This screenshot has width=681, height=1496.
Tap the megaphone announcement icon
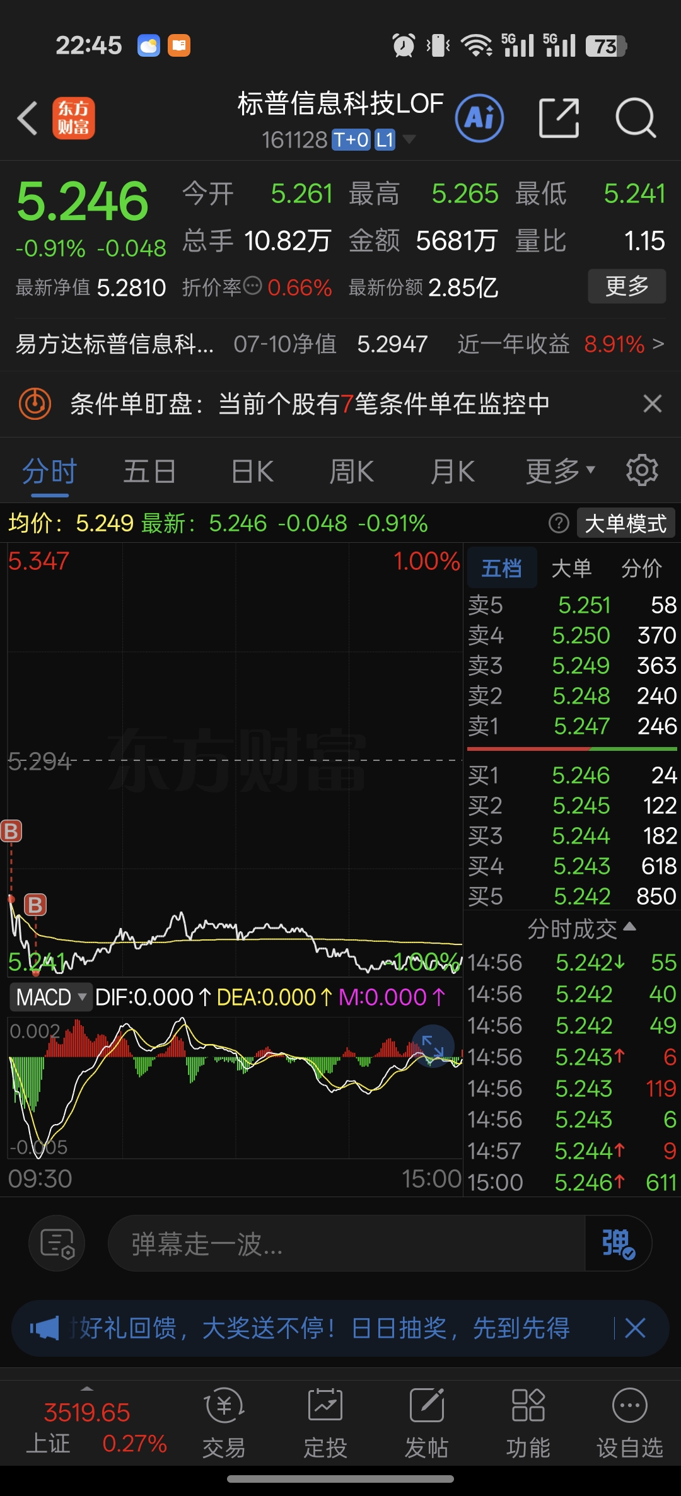(44, 1328)
